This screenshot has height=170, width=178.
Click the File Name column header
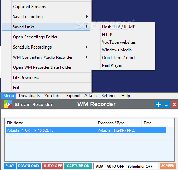coord(50,123)
